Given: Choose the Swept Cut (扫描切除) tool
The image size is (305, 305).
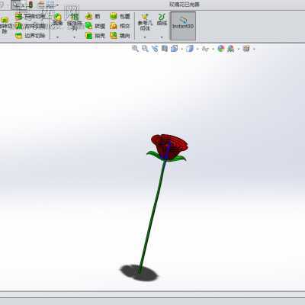Looking at the screenshot, I should 30,17.
